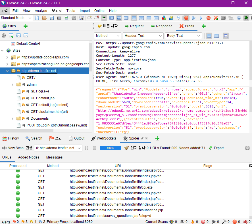This screenshot has height=224, width=252.
Task: Toggle request shown above response layout
Action: click(x=156, y=18)
